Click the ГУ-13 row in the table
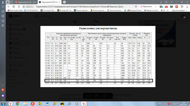The image size is (190, 106). [x=98, y=43]
